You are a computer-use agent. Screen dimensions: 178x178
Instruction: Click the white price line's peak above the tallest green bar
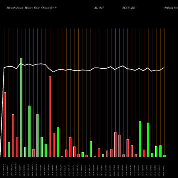21,64
